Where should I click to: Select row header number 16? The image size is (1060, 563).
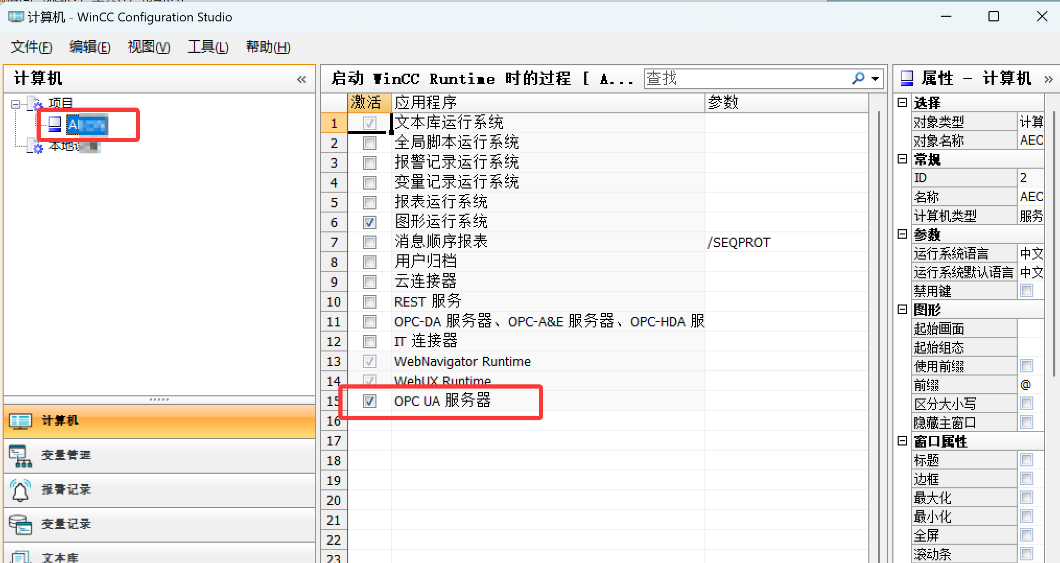coord(334,421)
